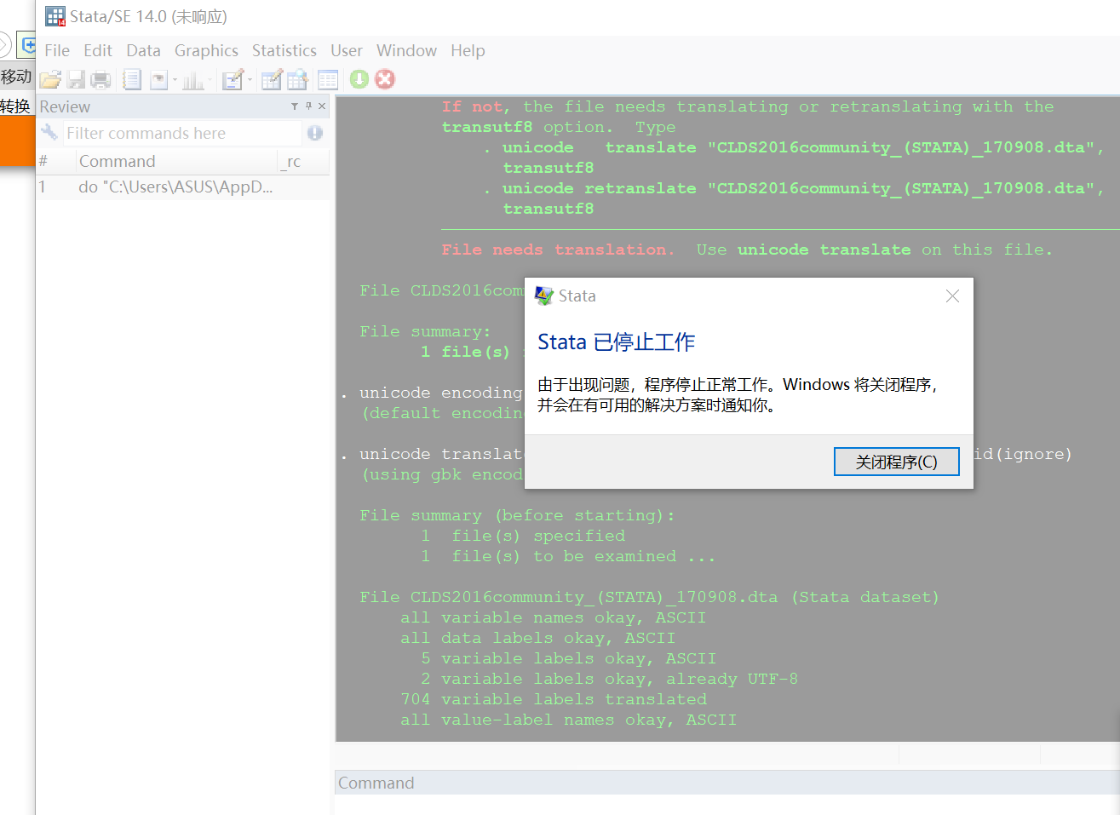
Task: Toggle the show-errors-only icon in Review
Action: (315, 133)
